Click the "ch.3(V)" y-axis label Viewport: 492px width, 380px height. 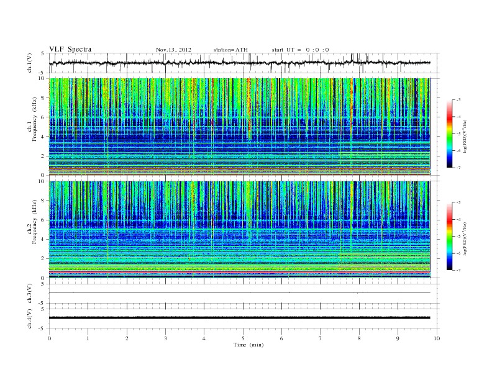coord(30,294)
